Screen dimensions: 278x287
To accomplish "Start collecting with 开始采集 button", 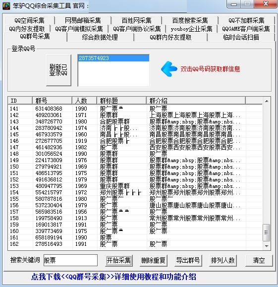I will click(x=119, y=260).
